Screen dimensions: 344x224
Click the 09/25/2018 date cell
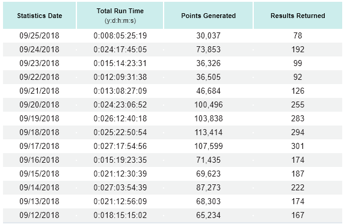[x=40, y=35]
